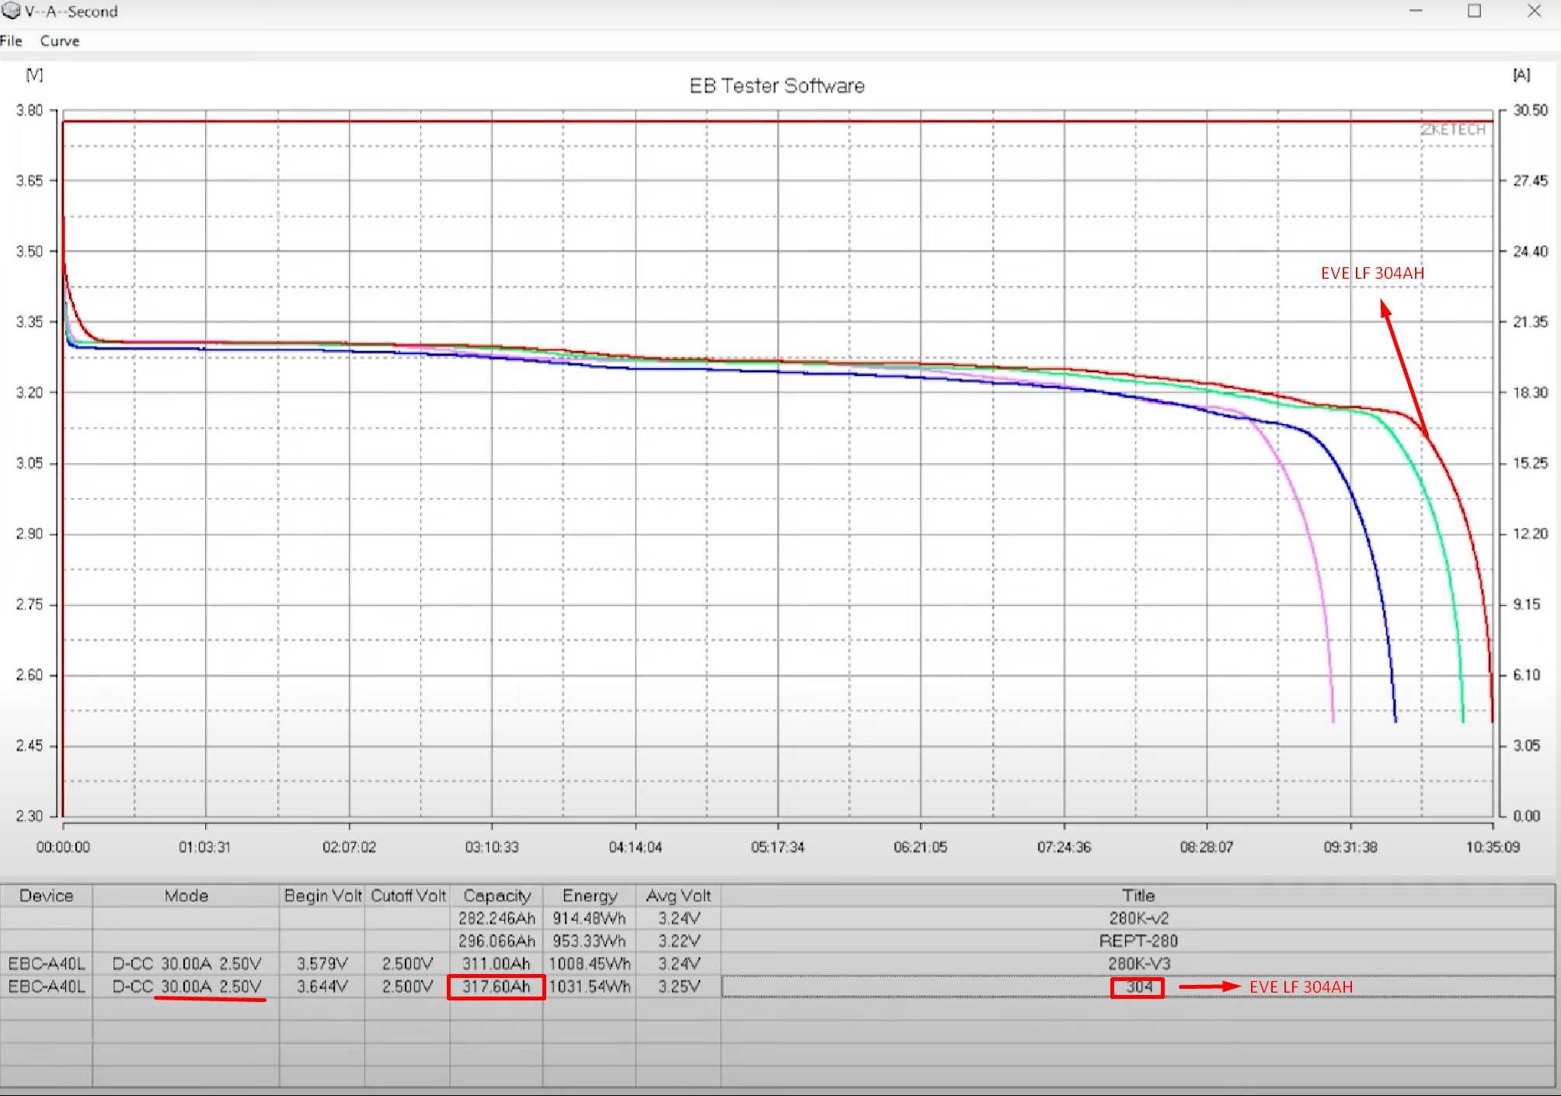Click the 304 title input cell
Screen dimensions: 1561x1096
click(1138, 986)
